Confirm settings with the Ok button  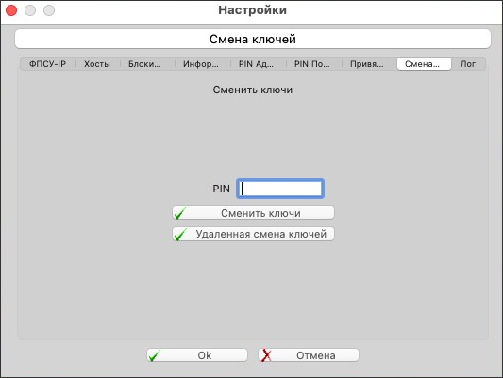coord(197,355)
